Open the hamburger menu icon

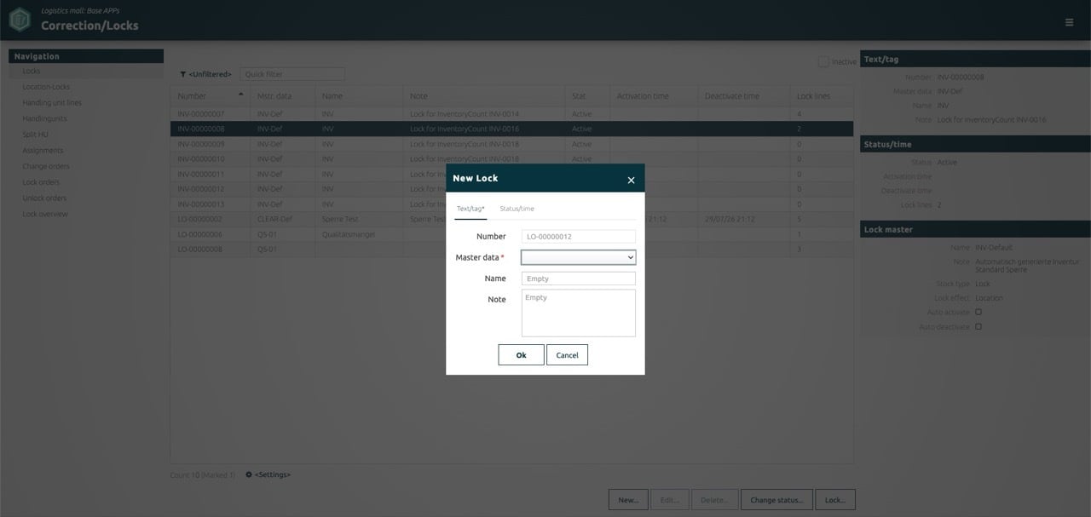[1069, 23]
